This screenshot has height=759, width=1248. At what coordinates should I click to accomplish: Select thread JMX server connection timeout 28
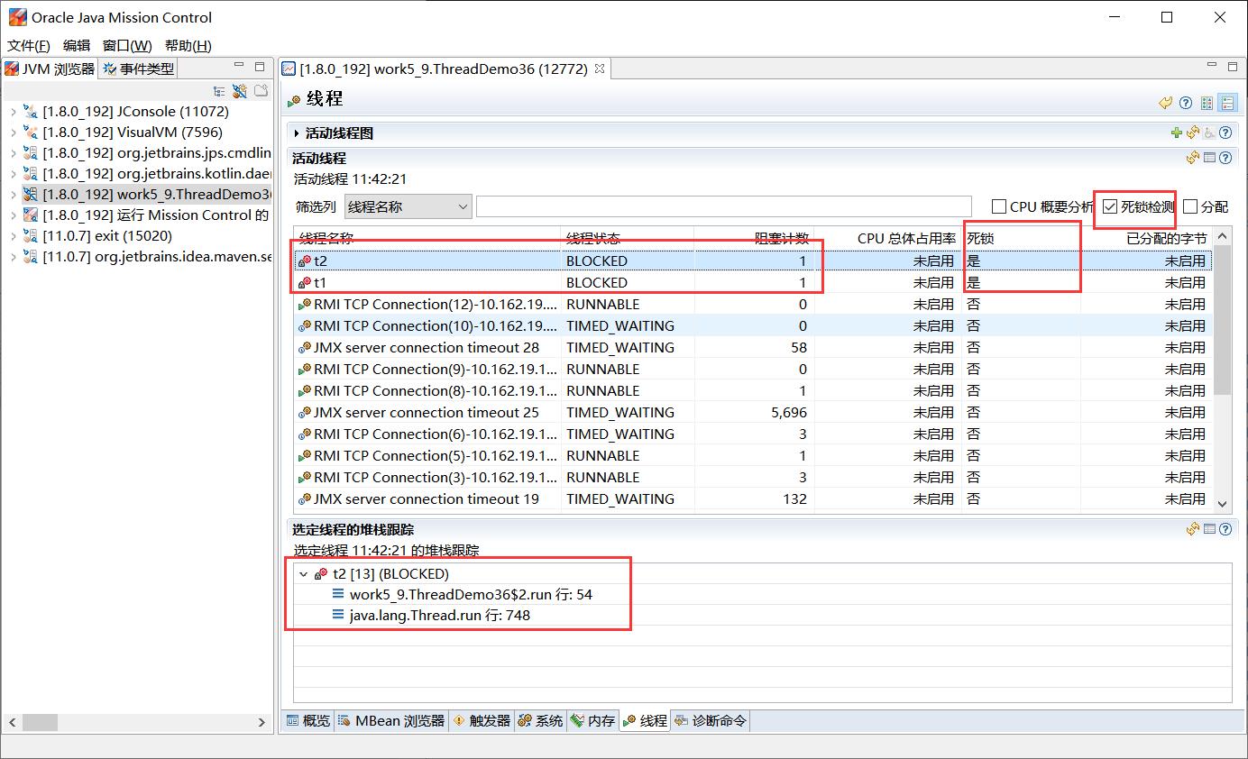point(753,347)
